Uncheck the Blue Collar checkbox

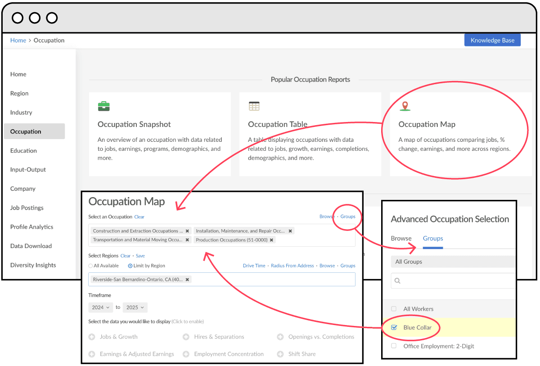pyautogui.click(x=394, y=327)
